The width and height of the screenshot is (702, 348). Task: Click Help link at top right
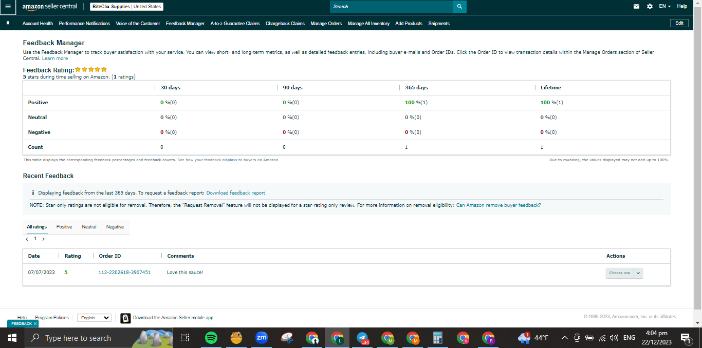click(x=682, y=6)
